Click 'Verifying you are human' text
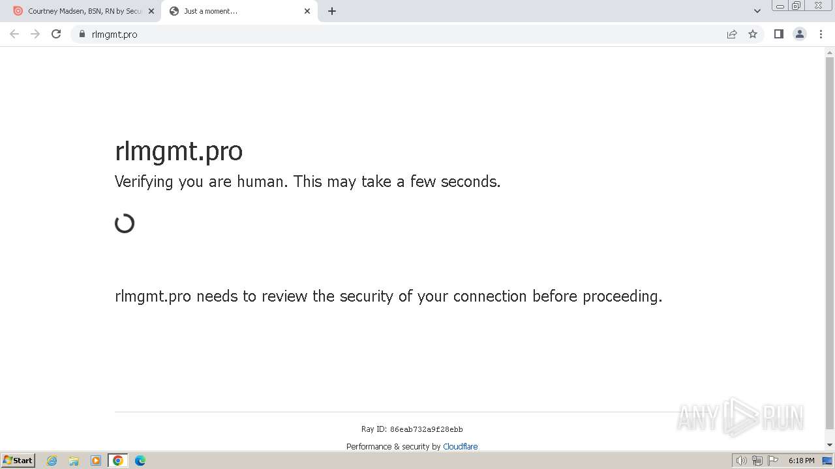Image resolution: width=835 pixels, height=469 pixels. pyautogui.click(x=307, y=182)
